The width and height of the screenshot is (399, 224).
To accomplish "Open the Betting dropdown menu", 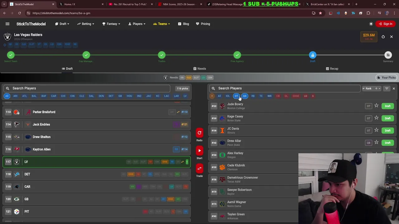I will (86, 24).
